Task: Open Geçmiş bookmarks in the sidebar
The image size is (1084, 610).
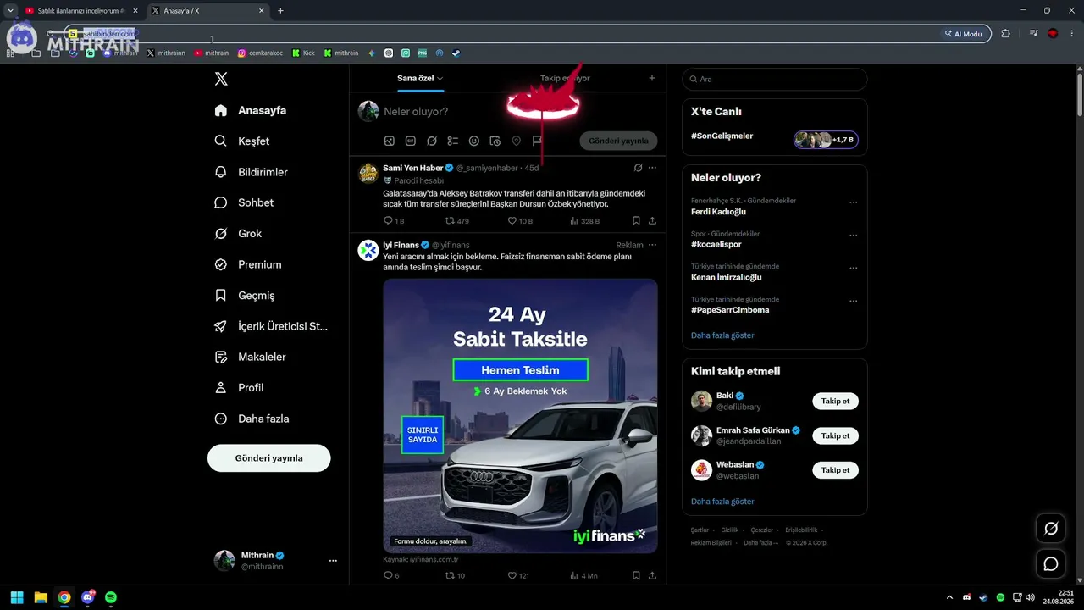Action: [x=245, y=296]
